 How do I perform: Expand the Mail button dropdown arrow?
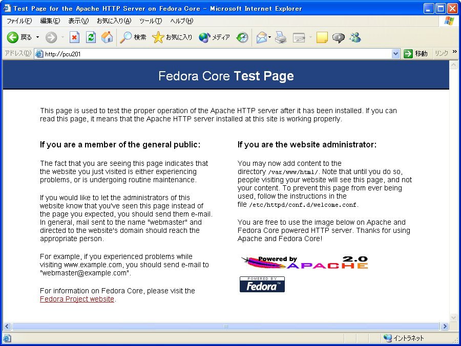[x=269, y=37]
